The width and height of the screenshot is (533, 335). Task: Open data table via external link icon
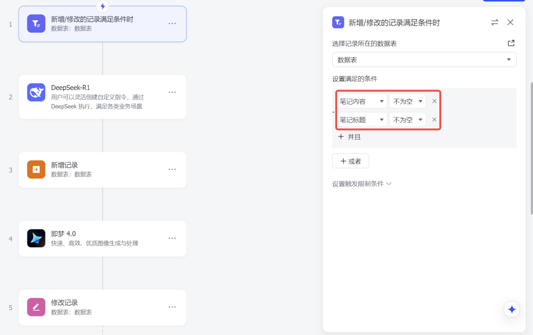(x=510, y=43)
